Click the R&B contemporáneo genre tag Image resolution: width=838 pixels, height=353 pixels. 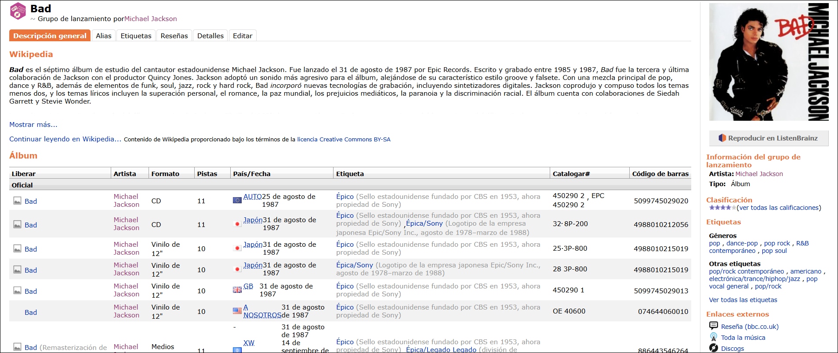coord(759,247)
